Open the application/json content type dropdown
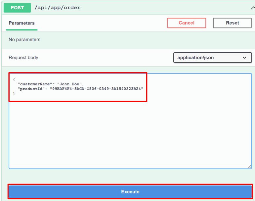The width and height of the screenshot is (255, 201). click(212, 58)
